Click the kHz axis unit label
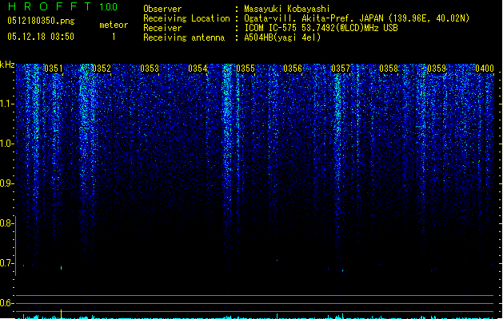 [x=7, y=65]
